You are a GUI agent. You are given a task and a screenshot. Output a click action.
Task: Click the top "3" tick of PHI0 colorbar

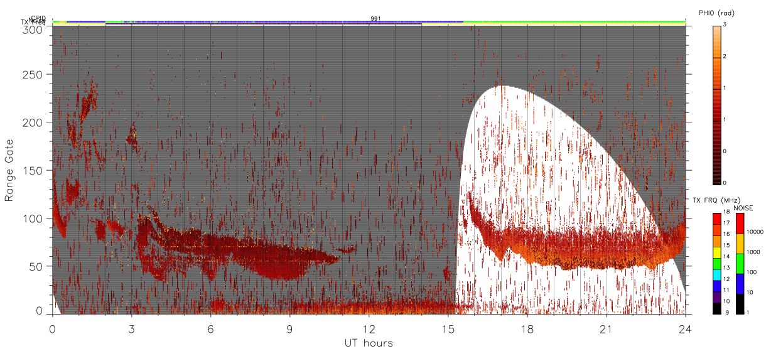725,26
